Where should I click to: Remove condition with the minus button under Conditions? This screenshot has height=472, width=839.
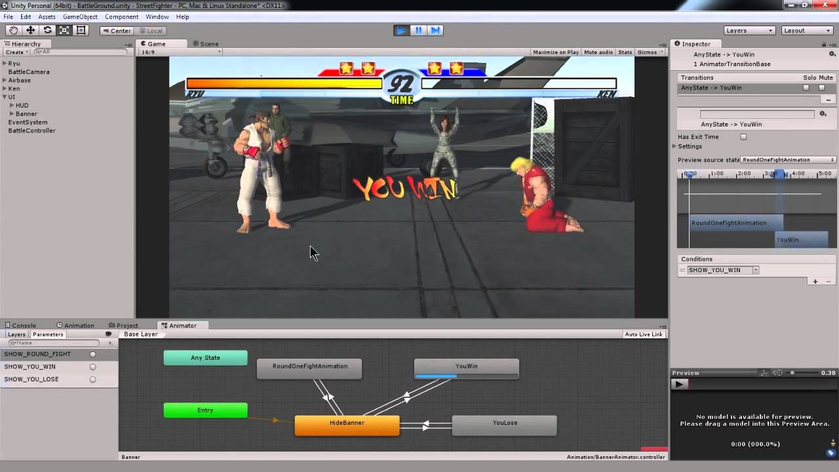[x=829, y=281]
